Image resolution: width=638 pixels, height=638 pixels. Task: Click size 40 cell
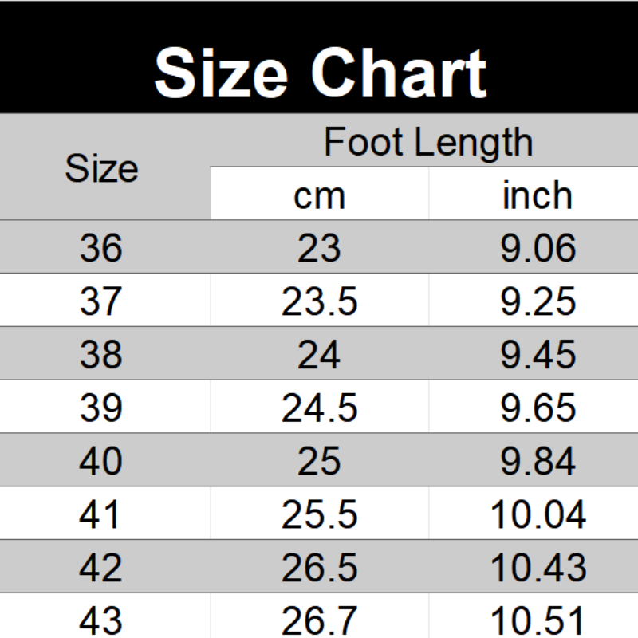[x=101, y=462]
